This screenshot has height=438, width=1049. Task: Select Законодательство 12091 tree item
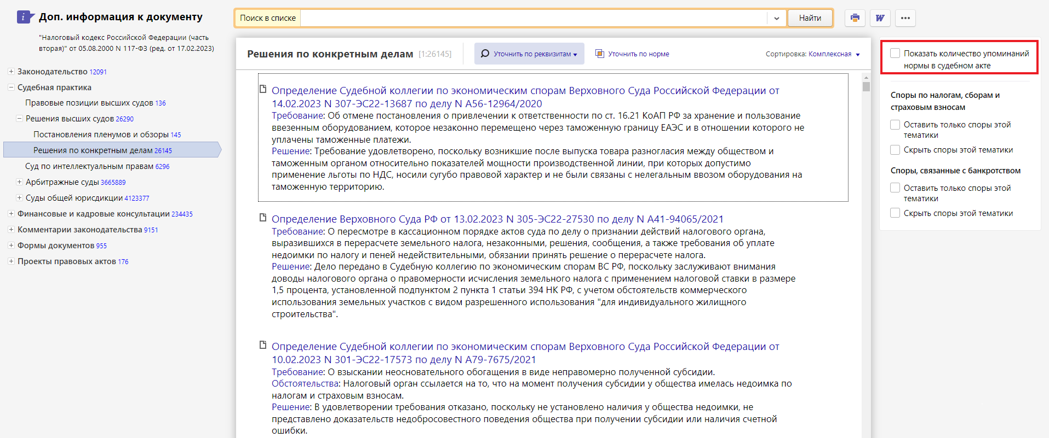pyautogui.click(x=62, y=72)
